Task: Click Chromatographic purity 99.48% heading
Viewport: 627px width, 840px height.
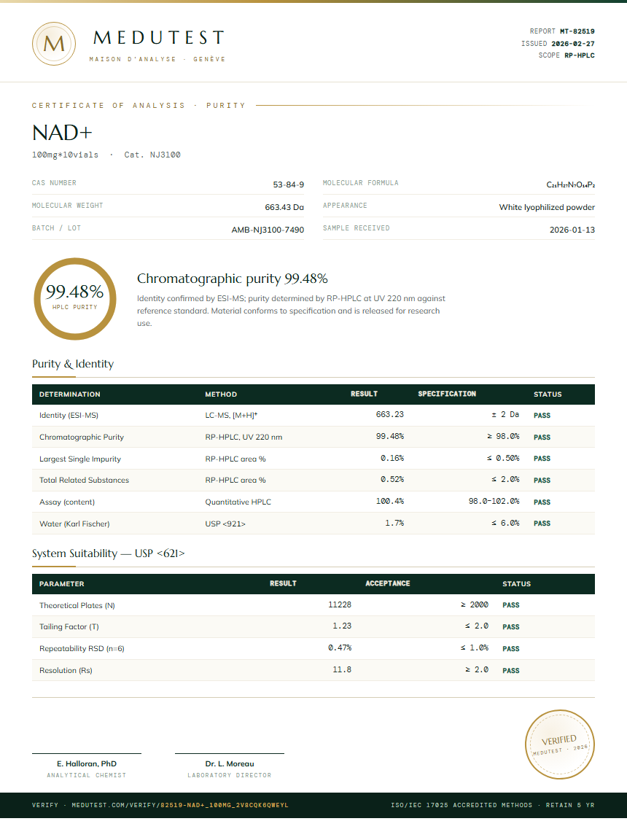Action: 233,279
